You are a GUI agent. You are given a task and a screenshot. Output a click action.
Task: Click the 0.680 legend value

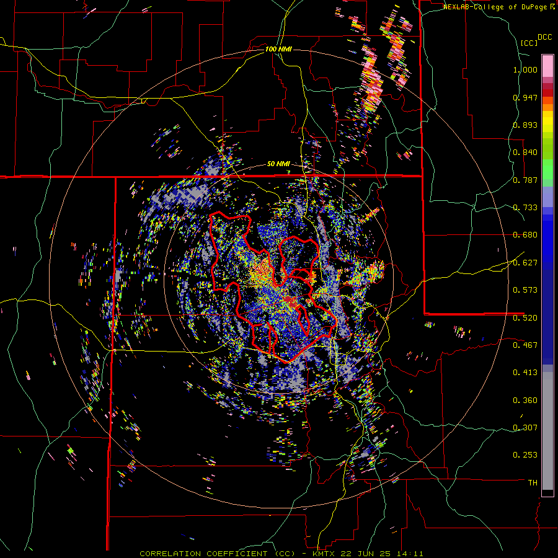tap(525, 235)
